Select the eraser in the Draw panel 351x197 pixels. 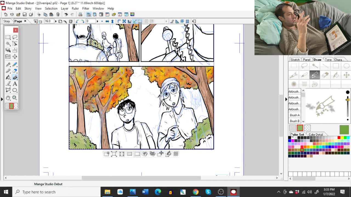point(325,75)
